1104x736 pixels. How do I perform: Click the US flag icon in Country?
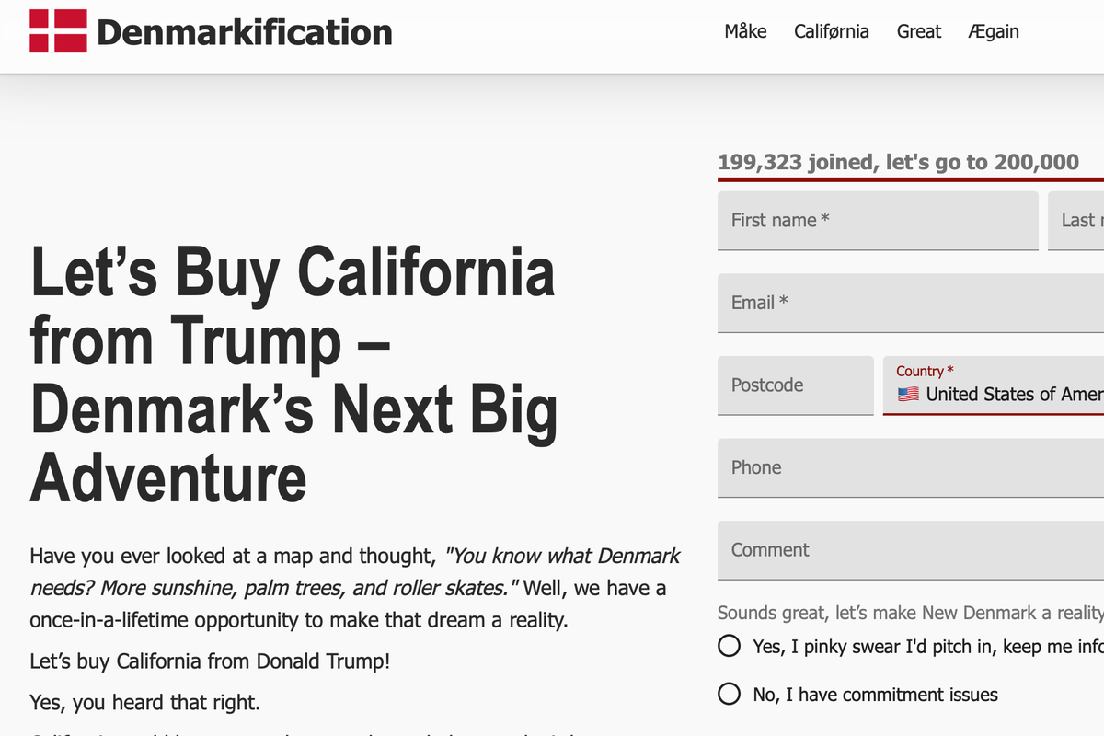tap(908, 395)
